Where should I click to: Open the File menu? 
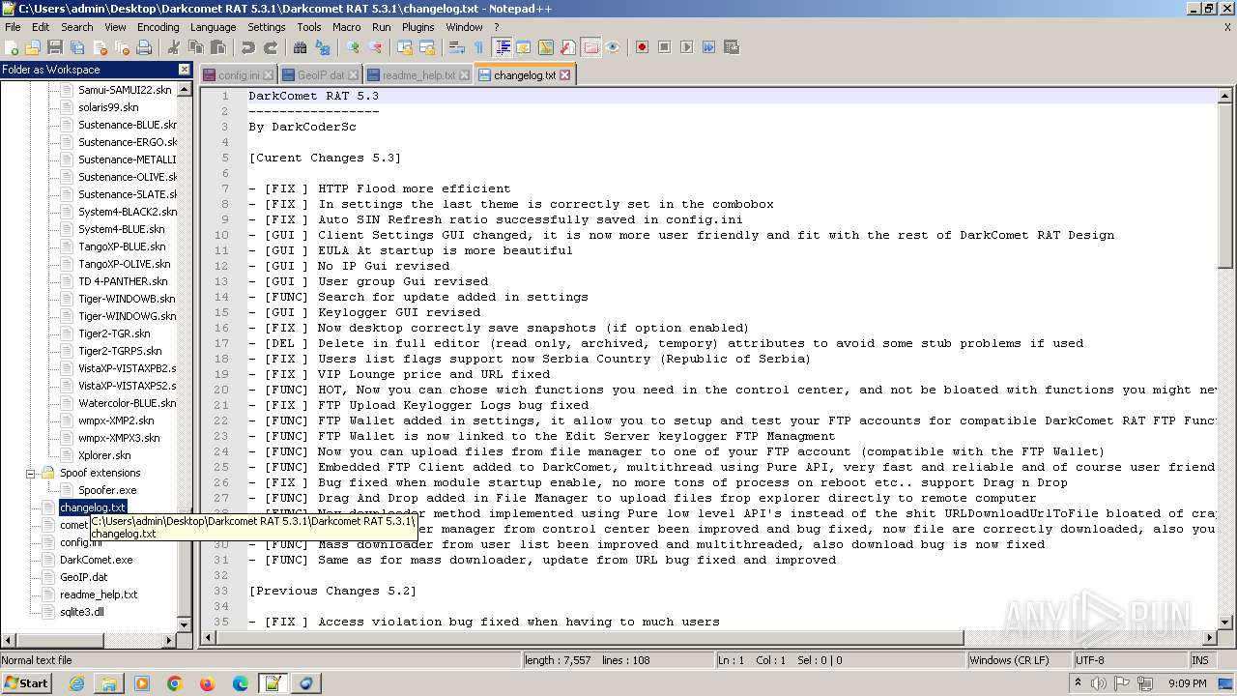coord(13,27)
